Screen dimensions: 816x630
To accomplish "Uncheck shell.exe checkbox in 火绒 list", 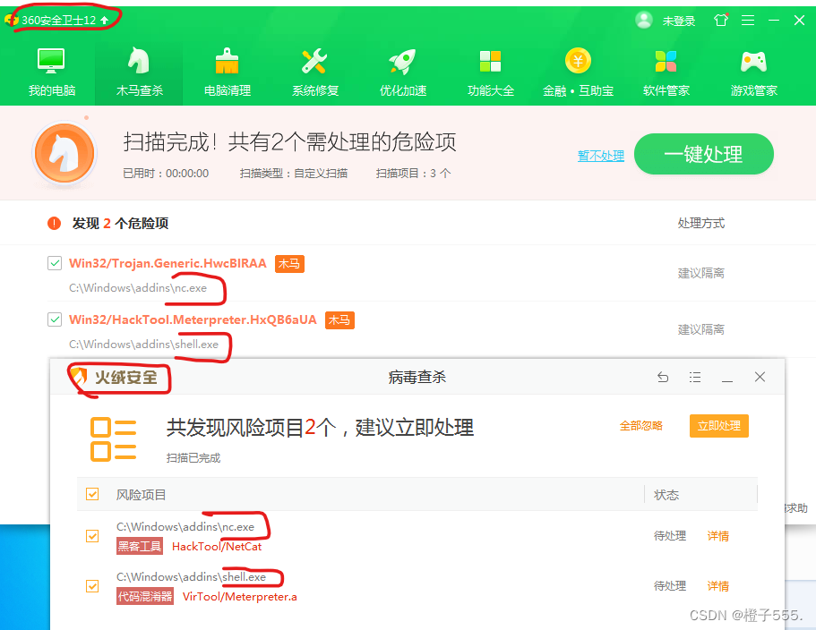I will pos(92,586).
